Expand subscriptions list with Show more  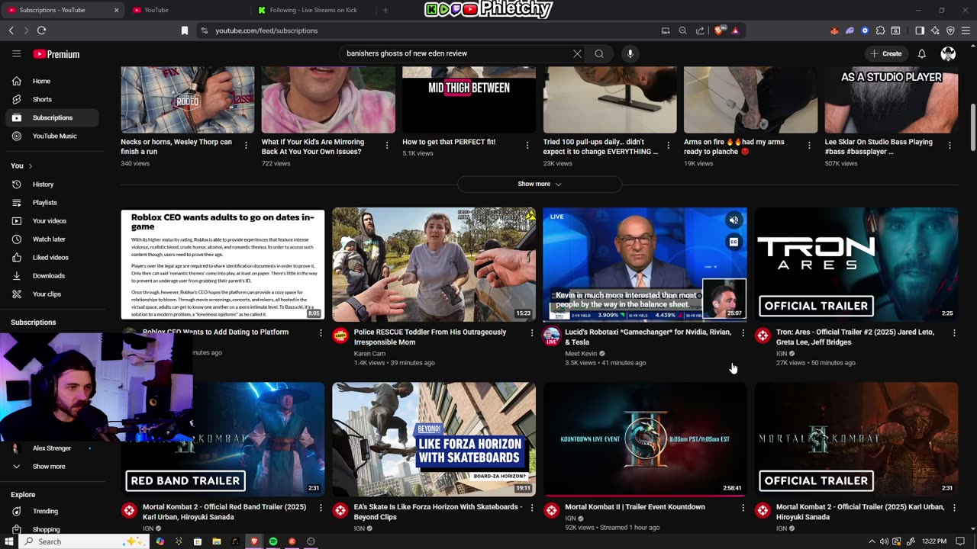pos(52,466)
